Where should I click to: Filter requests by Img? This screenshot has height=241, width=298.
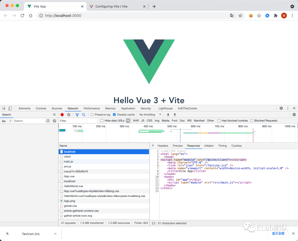pyautogui.click(x=157, y=121)
